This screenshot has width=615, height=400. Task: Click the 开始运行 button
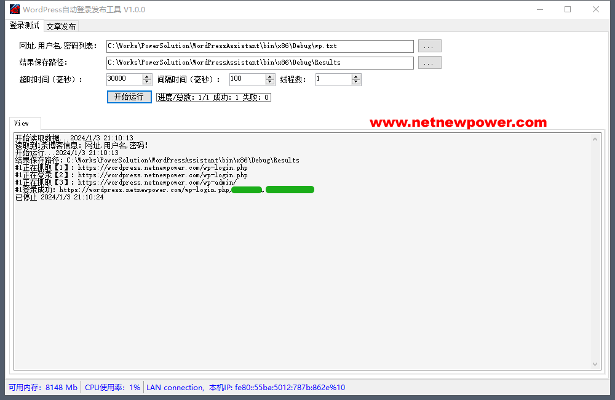click(x=129, y=97)
